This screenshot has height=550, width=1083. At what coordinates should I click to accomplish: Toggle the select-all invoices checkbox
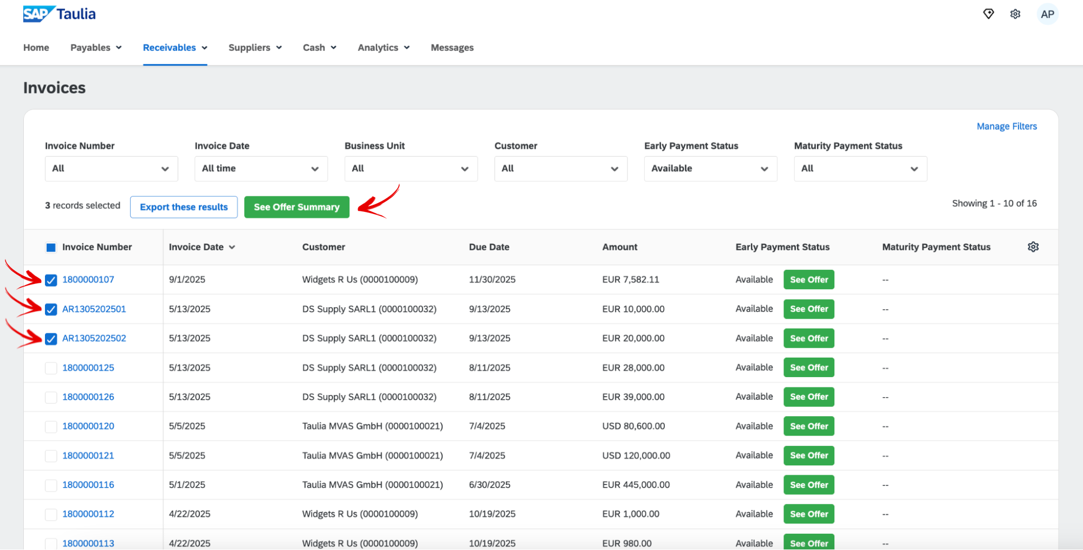51,248
